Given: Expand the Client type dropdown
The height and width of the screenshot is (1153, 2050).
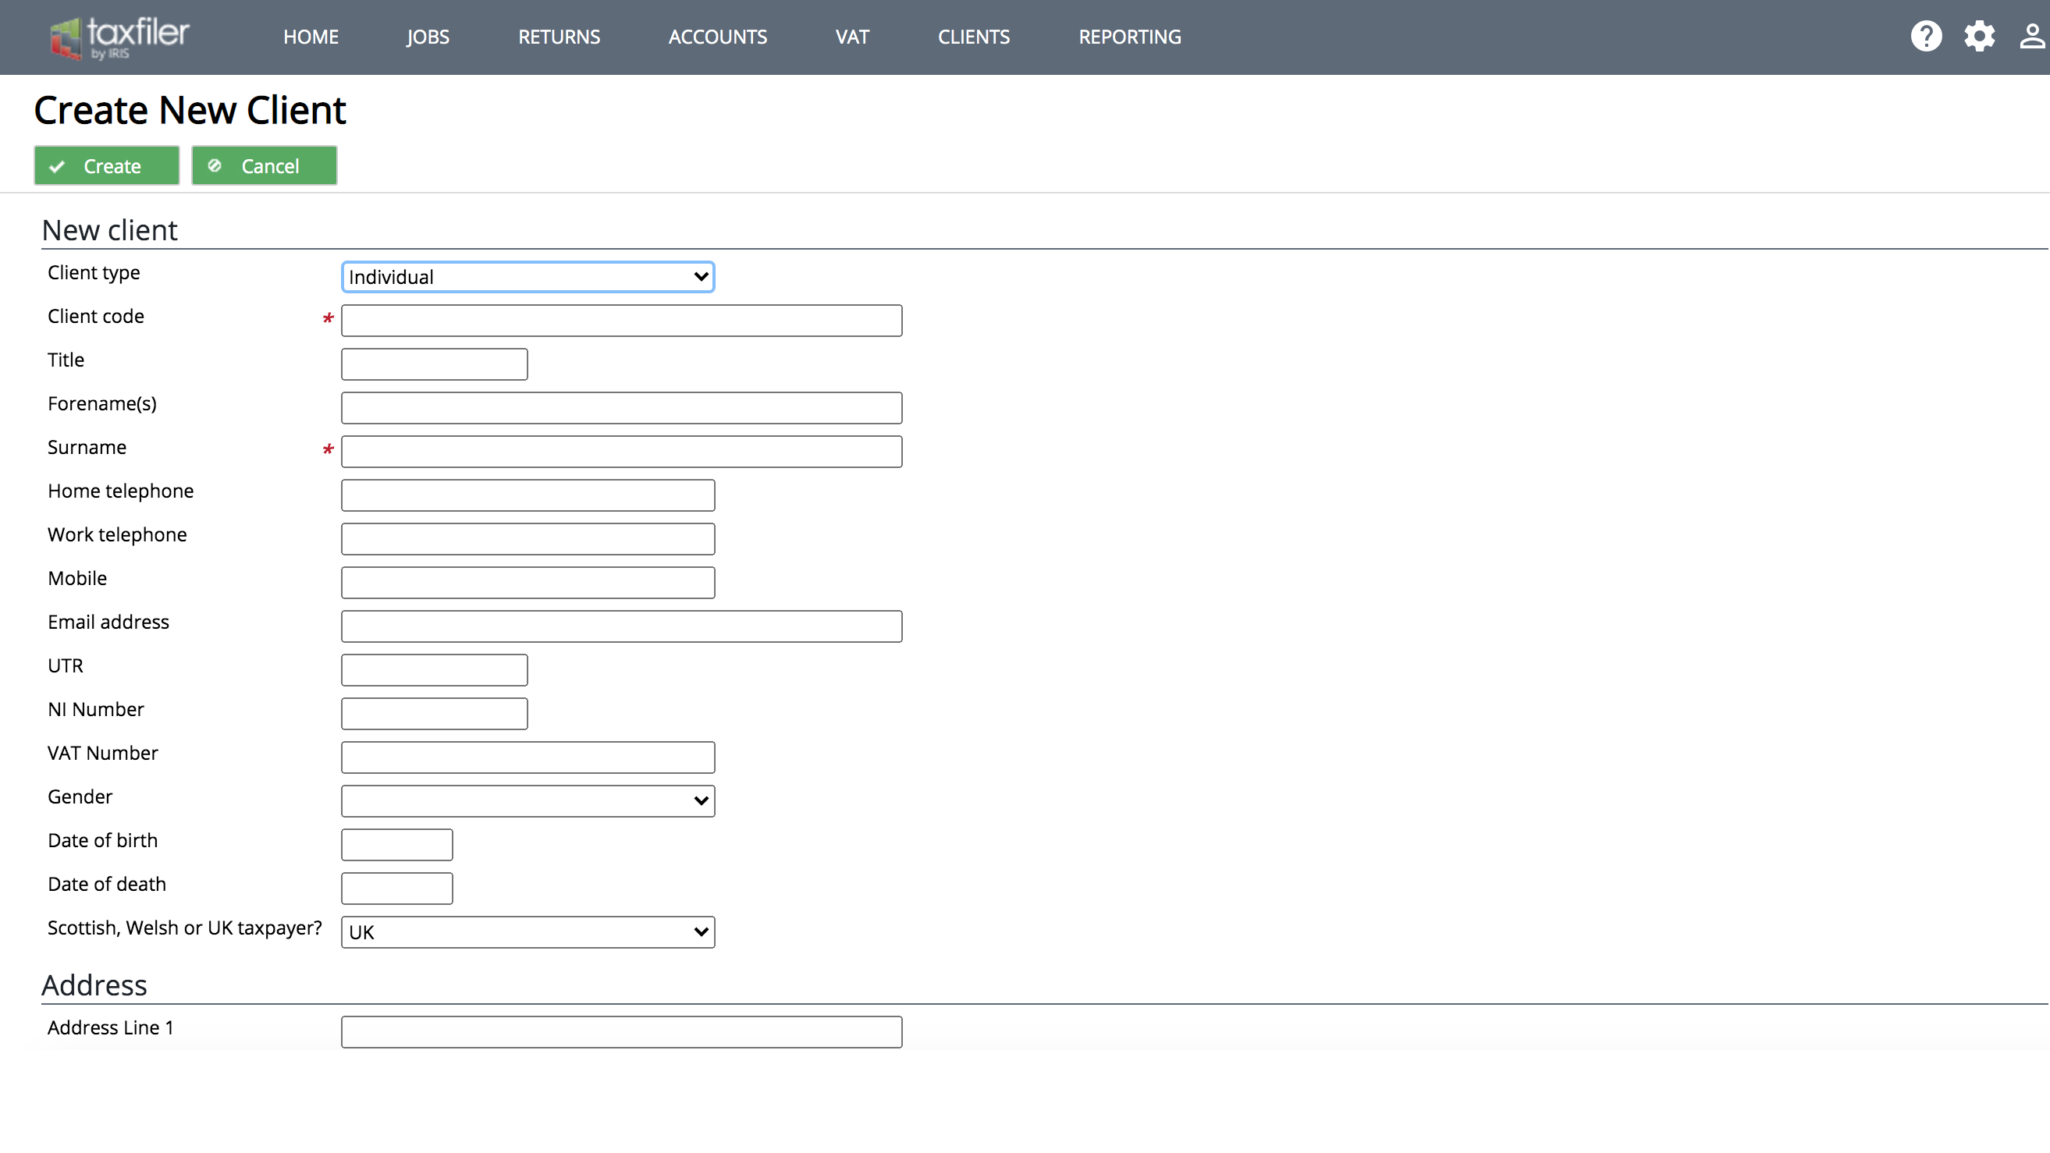Looking at the screenshot, I should click(x=528, y=277).
